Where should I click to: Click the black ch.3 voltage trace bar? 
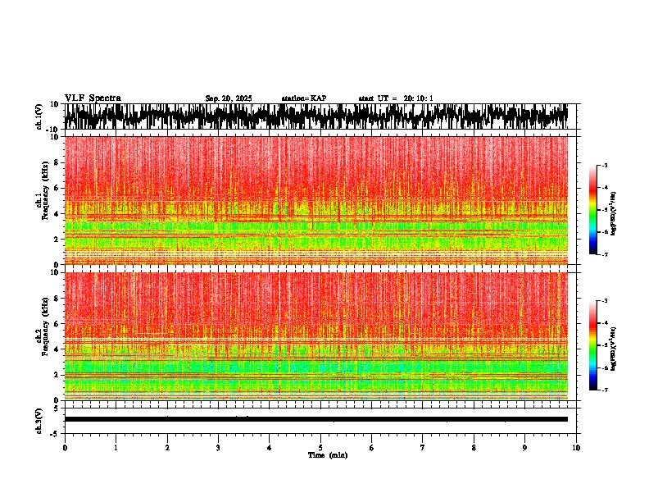(315, 419)
